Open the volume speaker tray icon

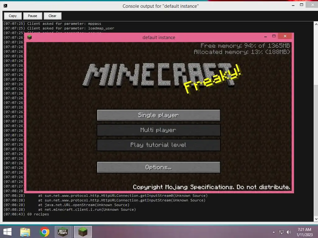[x=288, y=232]
